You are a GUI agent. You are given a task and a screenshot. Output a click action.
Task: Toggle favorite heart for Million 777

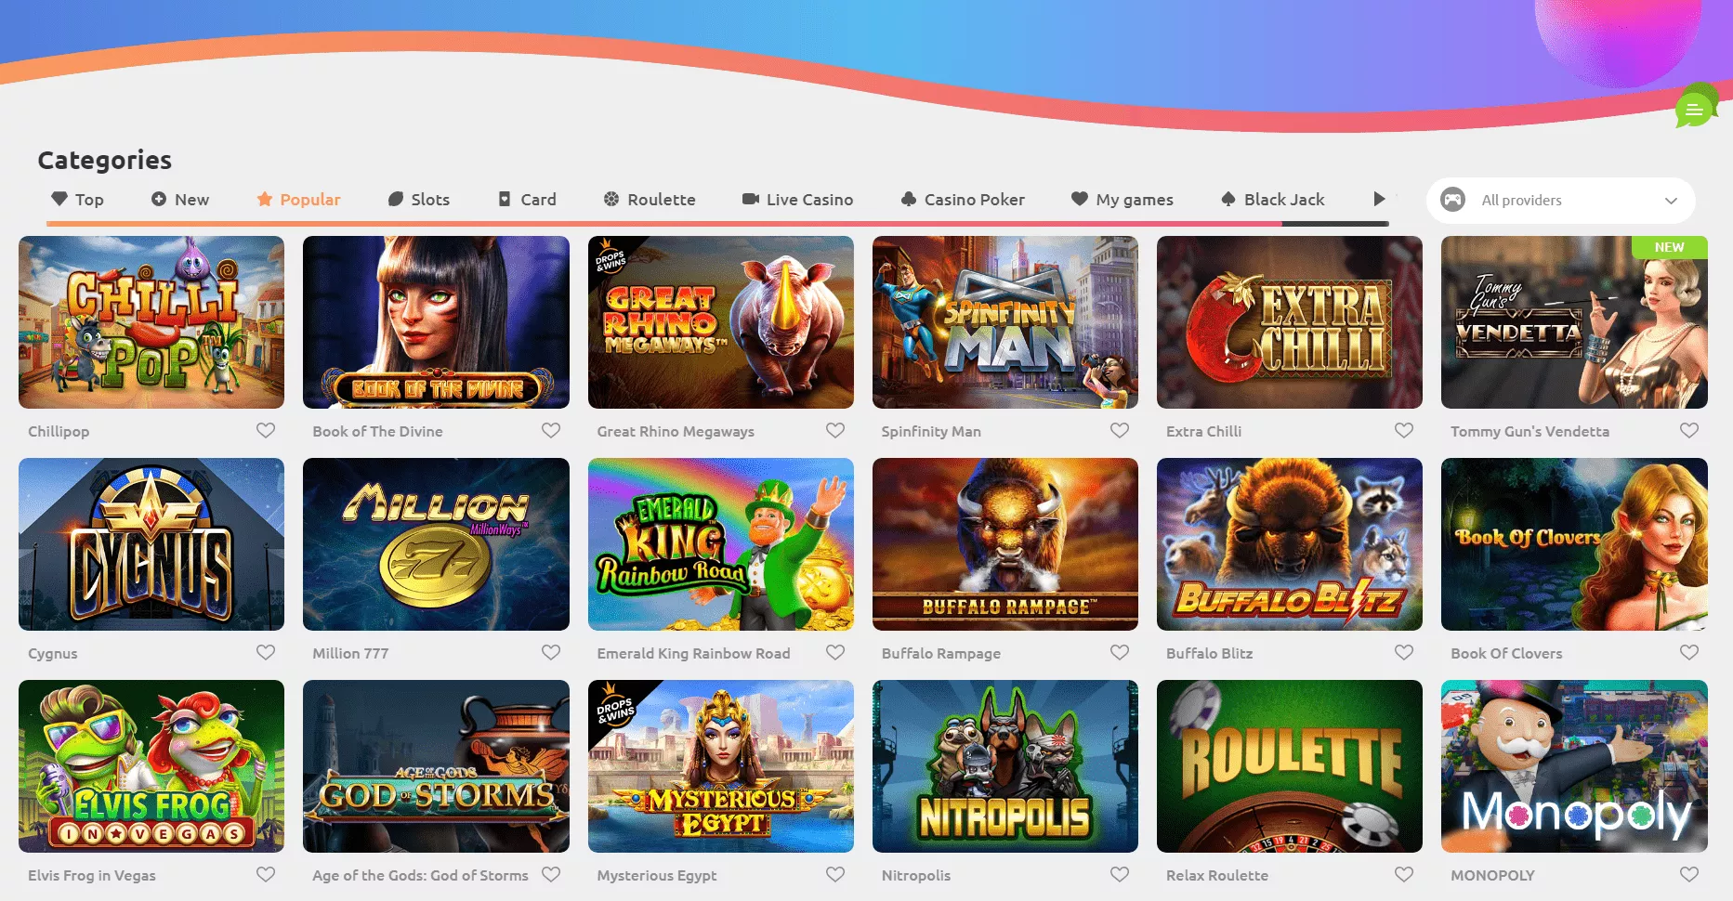coord(551,652)
